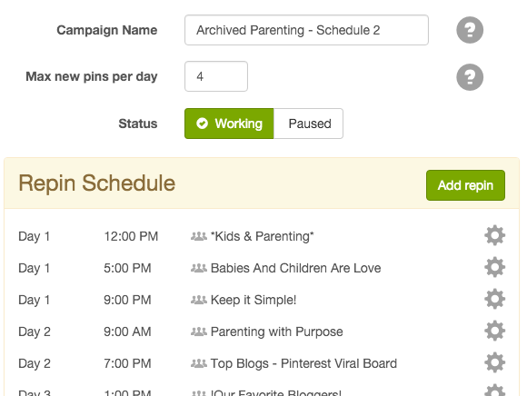Open settings gear for *Kids & Parenting* repin
Screen dimensions: 527x396
tap(494, 235)
